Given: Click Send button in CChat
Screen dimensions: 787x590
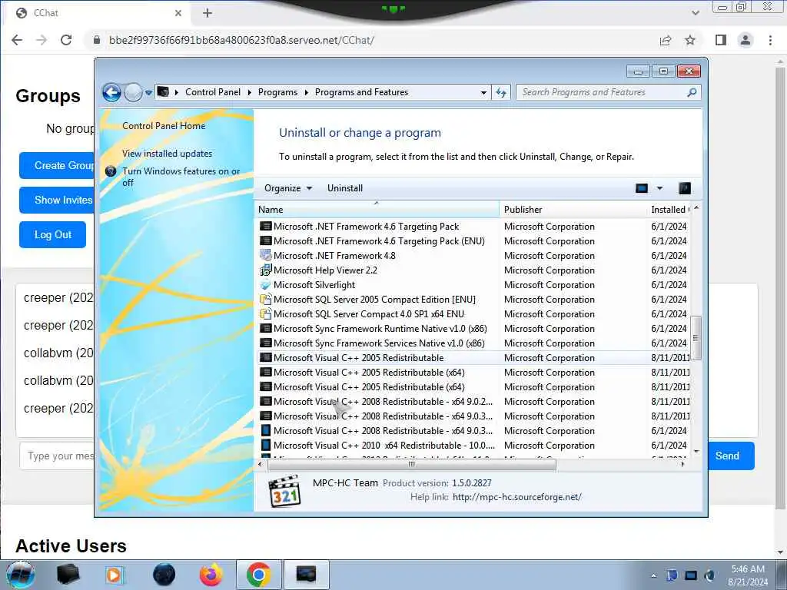Looking at the screenshot, I should pos(730,456).
